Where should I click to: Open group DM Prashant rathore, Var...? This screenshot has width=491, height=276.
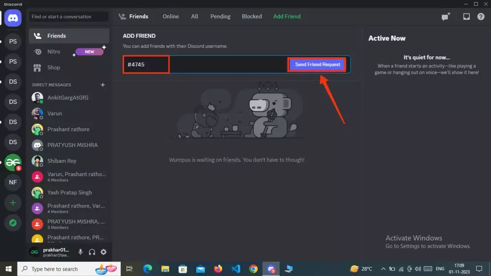tap(69, 208)
